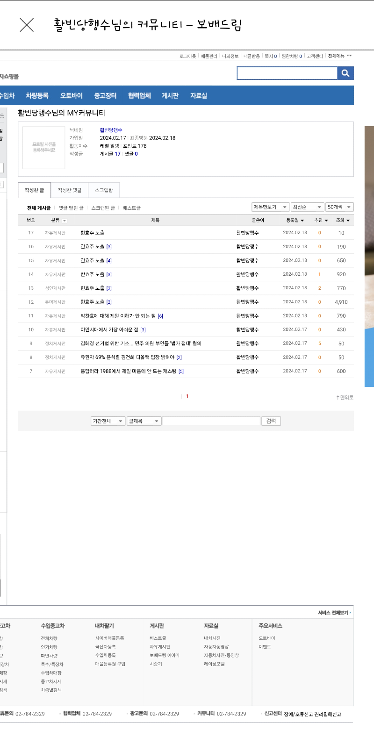Open the 고객센터 link
This screenshot has width=374, height=730.
[315, 56]
